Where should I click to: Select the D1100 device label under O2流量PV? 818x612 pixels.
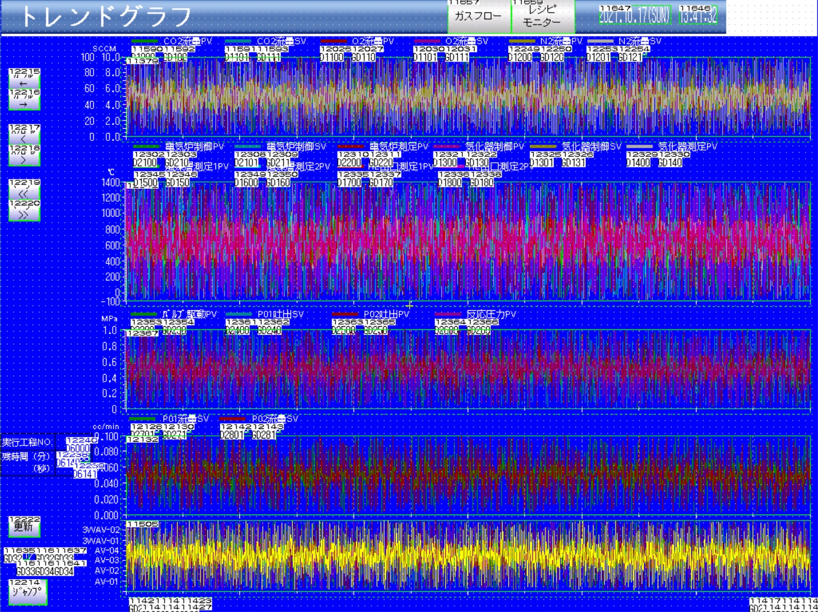(x=332, y=57)
